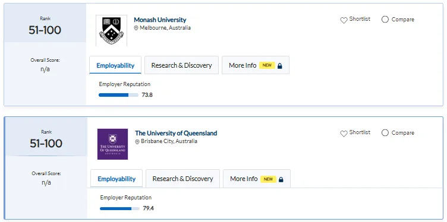Image resolution: width=447 pixels, height=222 pixels.
Task: Click lock icon on Monash More Info
Action: [x=279, y=66]
